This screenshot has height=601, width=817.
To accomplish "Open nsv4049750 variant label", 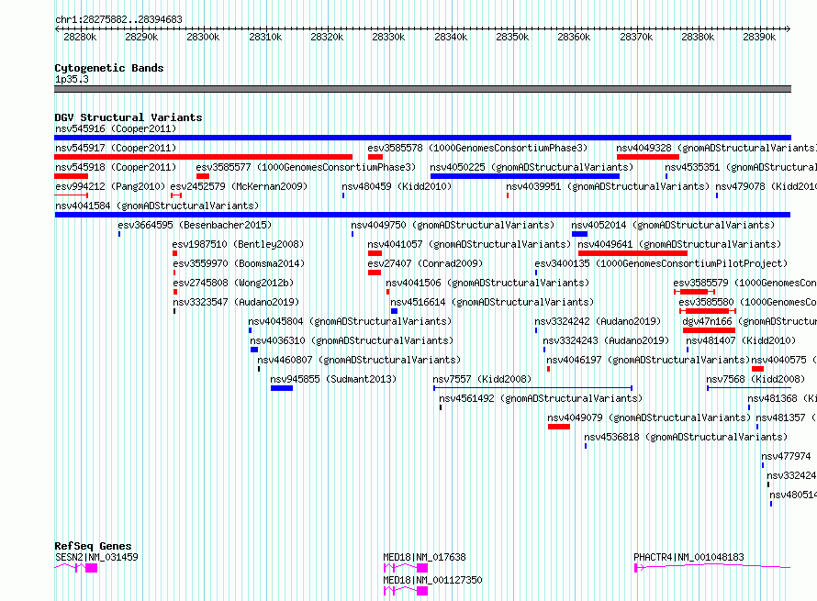I will point(453,225).
